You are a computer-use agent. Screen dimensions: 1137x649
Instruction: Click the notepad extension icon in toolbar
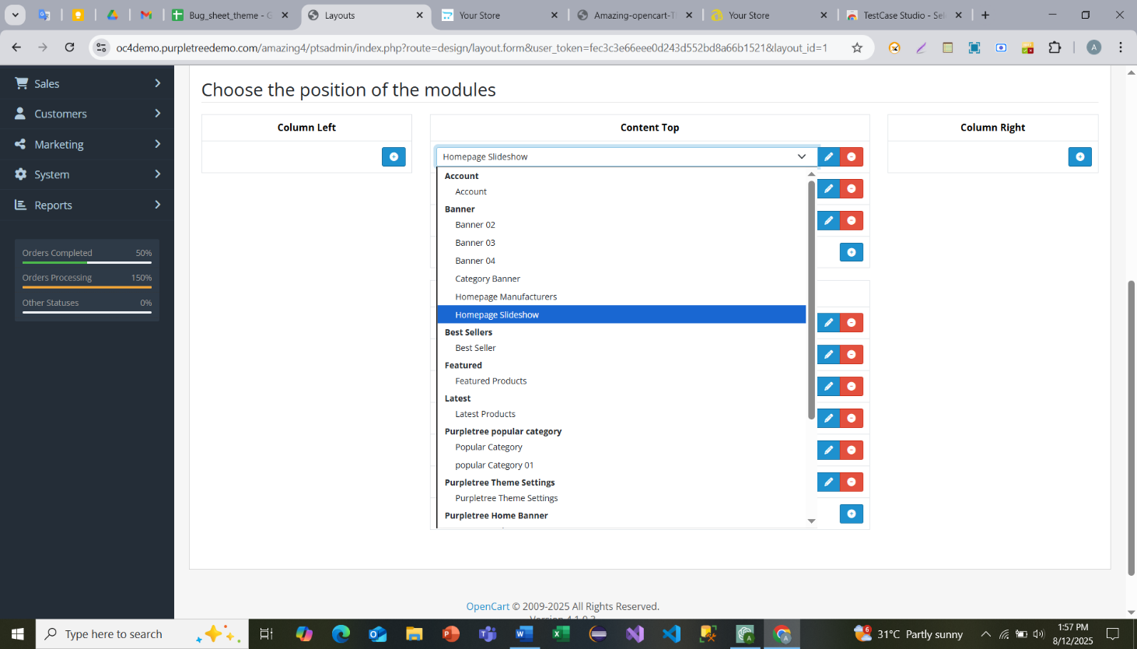(947, 47)
